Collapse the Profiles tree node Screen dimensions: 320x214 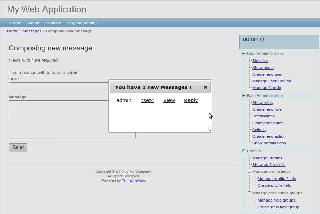pos(244,151)
